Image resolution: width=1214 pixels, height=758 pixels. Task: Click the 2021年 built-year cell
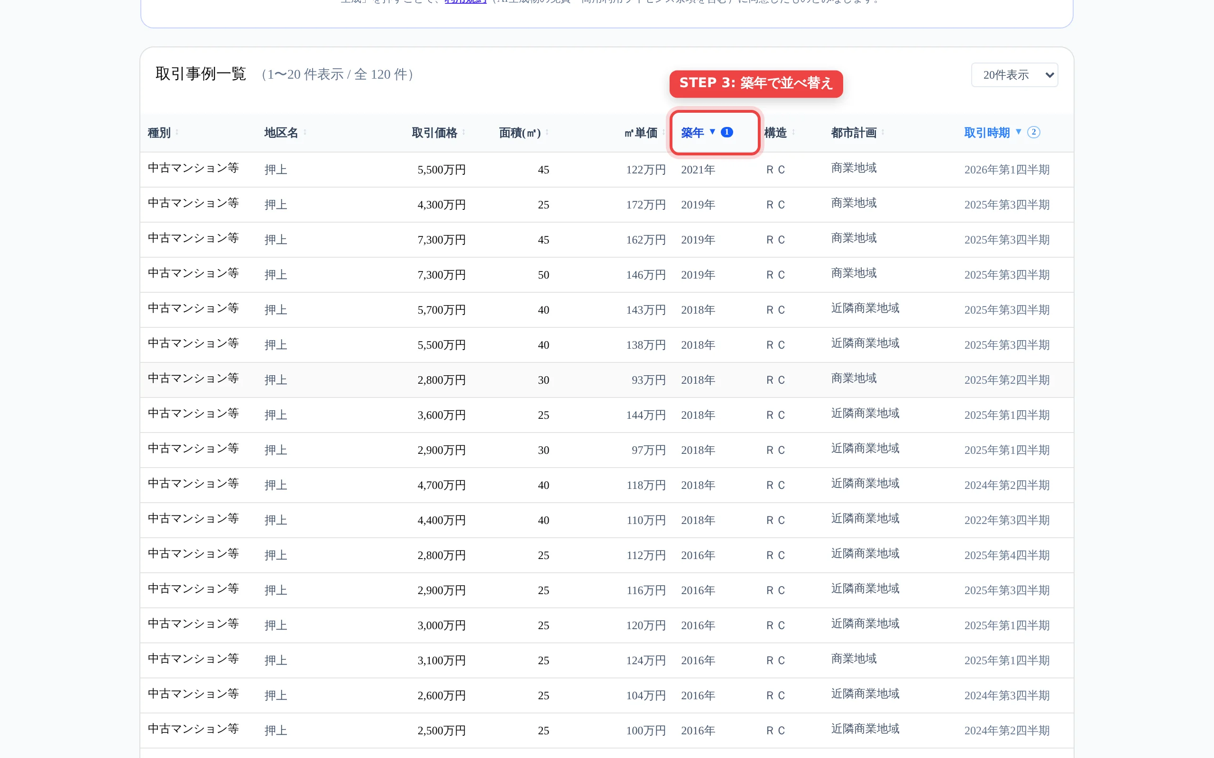698,170
